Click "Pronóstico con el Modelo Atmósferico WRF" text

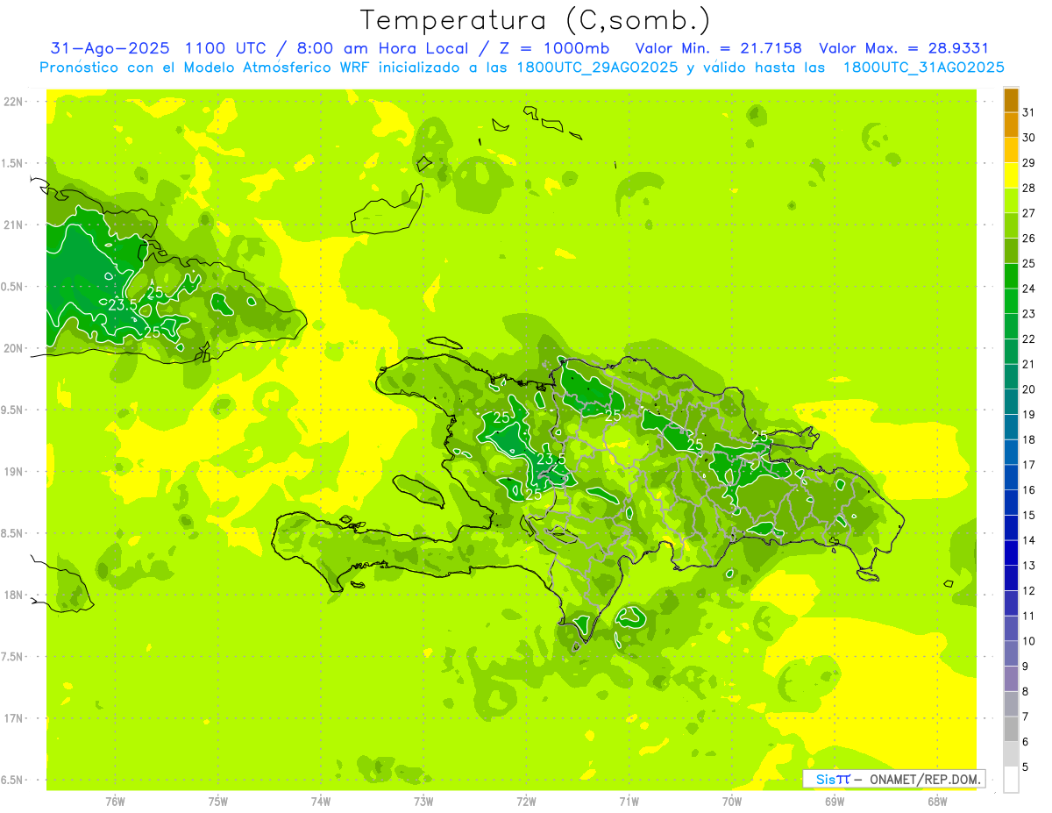pos(205,68)
